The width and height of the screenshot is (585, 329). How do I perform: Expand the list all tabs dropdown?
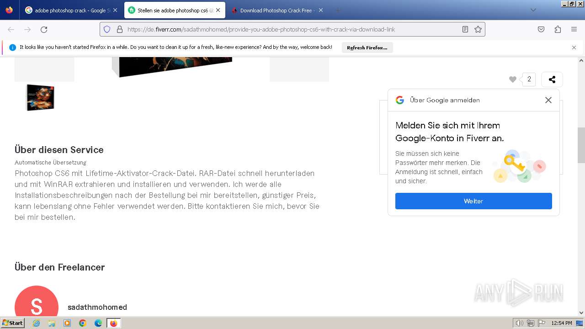pos(533,10)
